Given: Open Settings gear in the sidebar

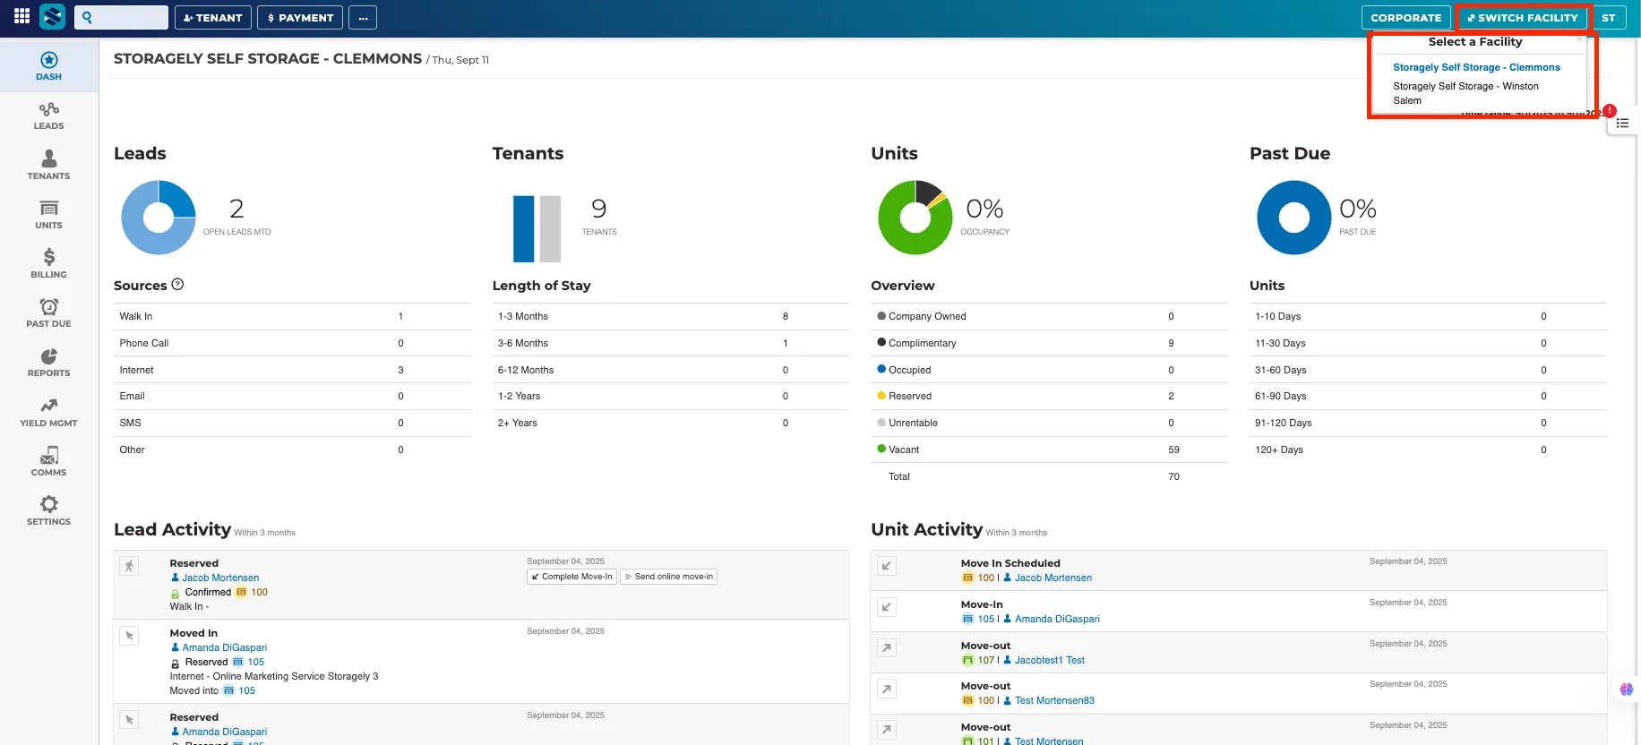Looking at the screenshot, I should pyautogui.click(x=49, y=511).
